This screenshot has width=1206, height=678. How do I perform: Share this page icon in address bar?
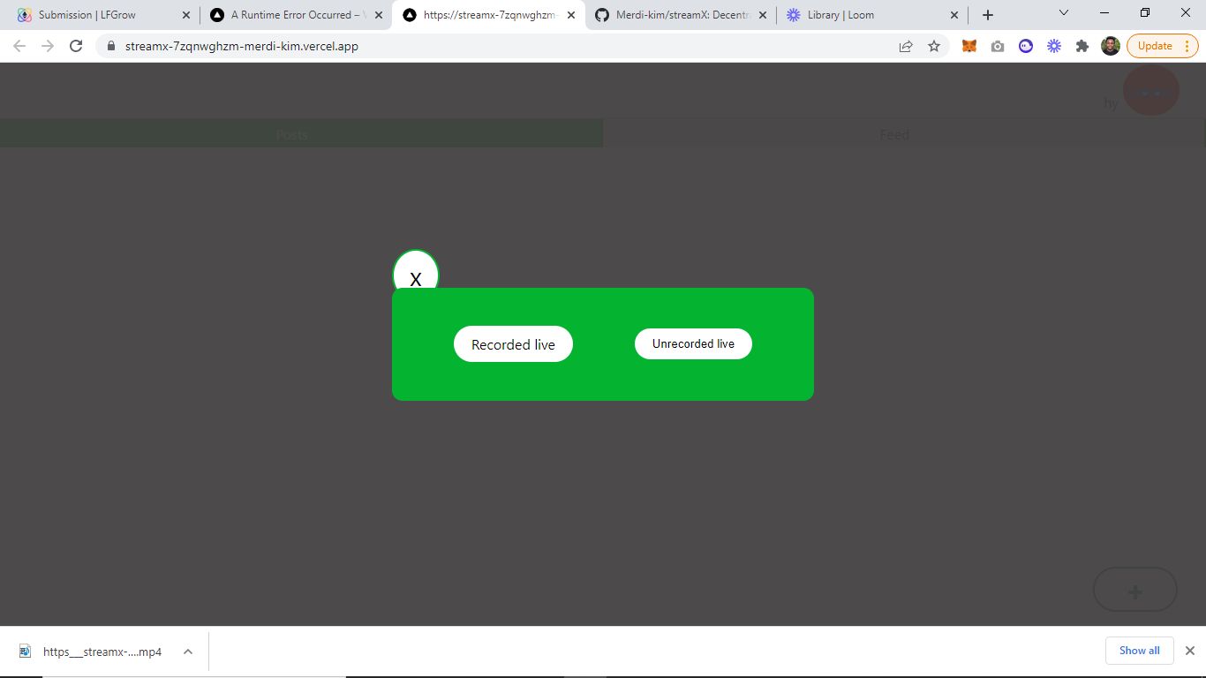pos(906,46)
